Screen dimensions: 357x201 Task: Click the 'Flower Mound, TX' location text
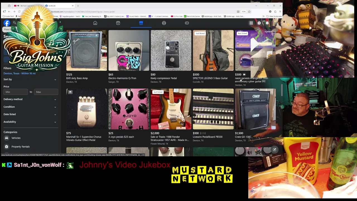click(x=159, y=144)
